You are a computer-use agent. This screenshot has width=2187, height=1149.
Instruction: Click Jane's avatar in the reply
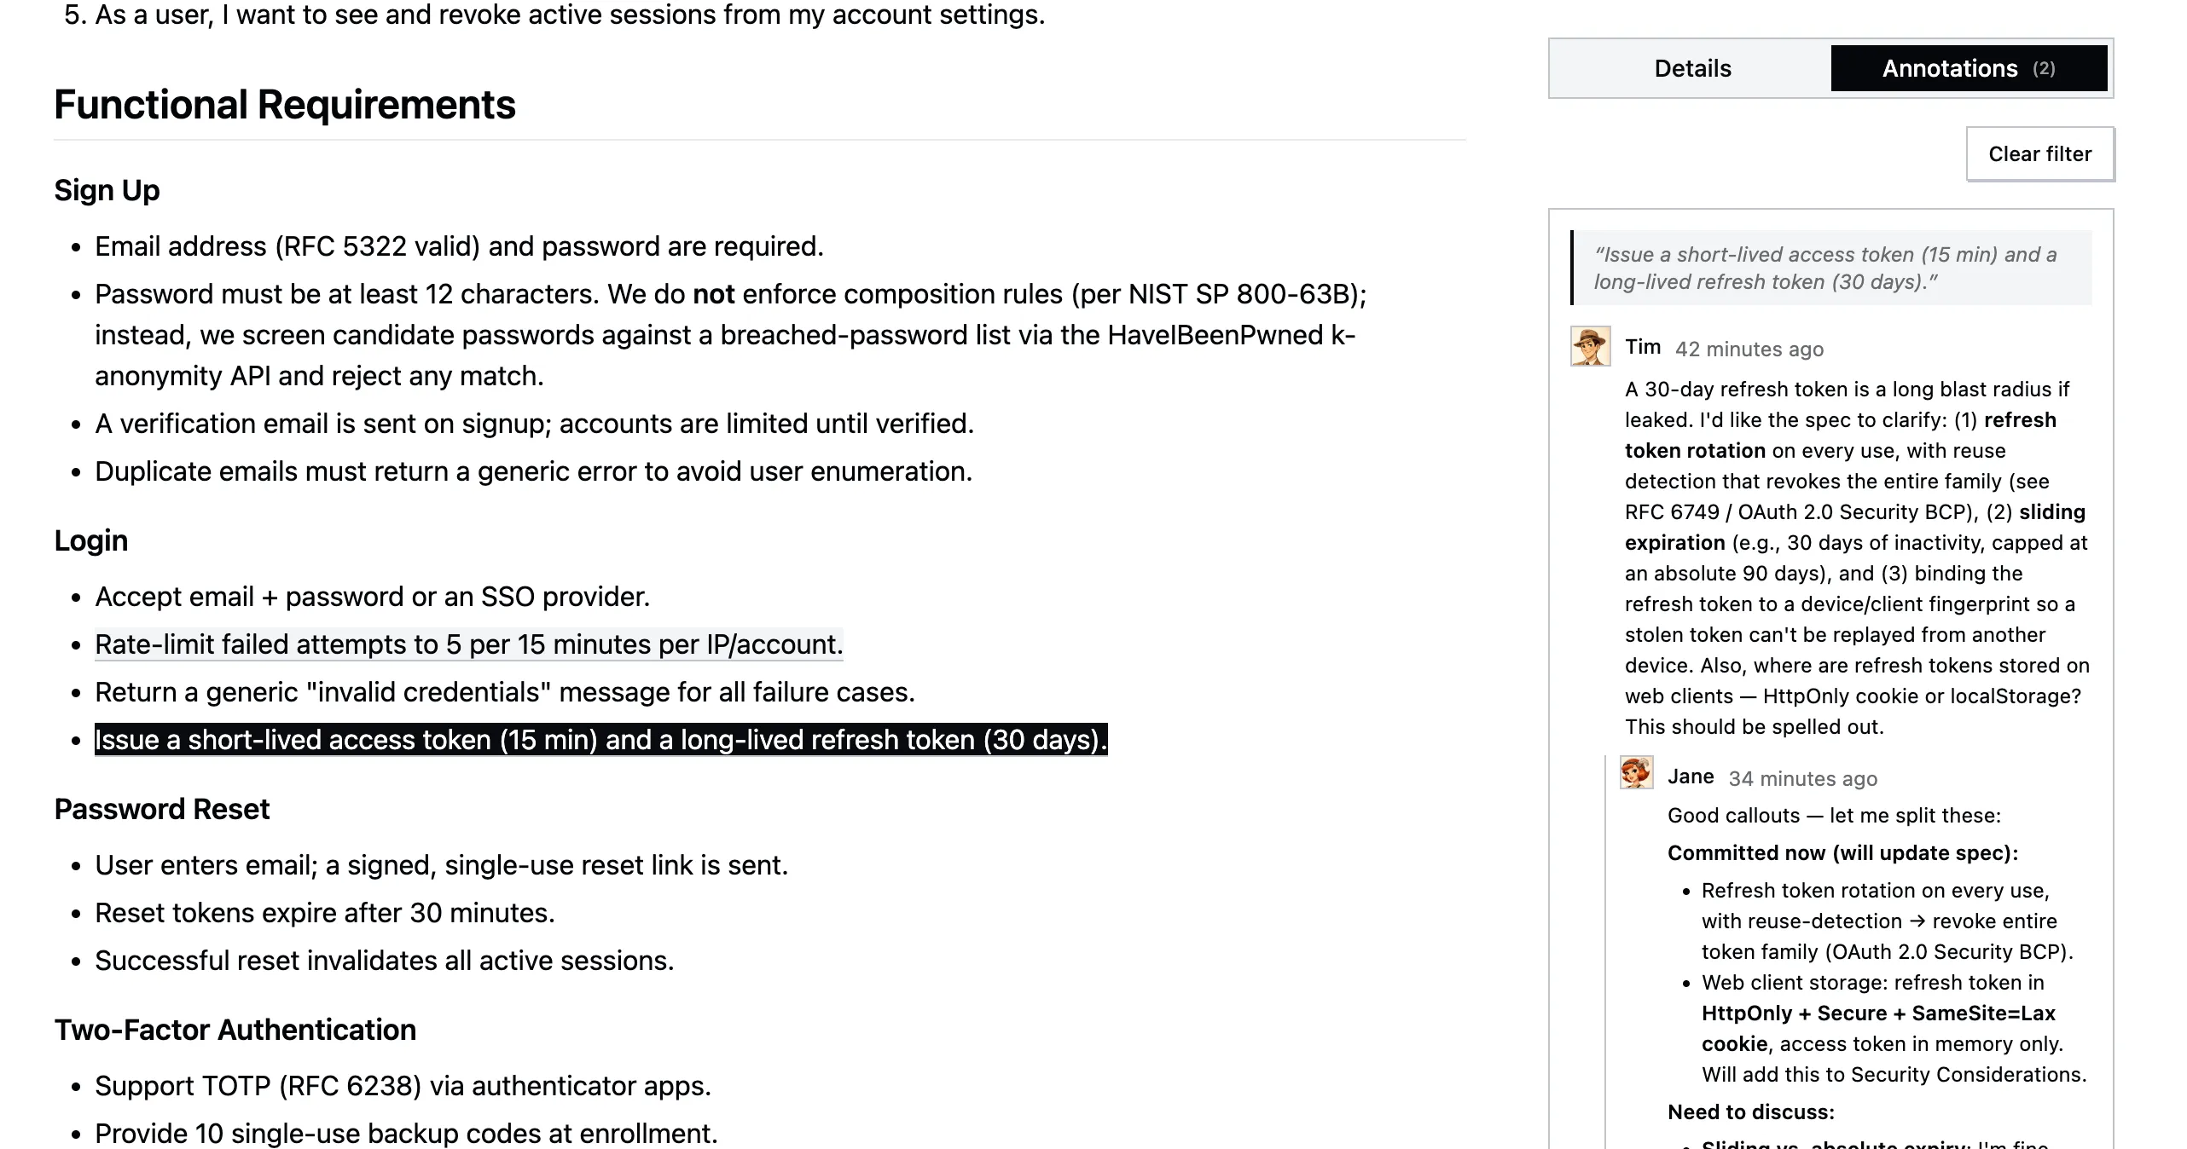1636,773
